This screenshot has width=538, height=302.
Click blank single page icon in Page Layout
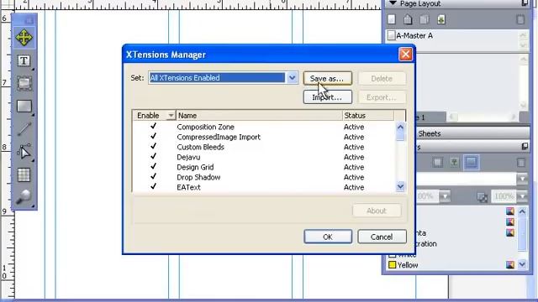click(392, 19)
